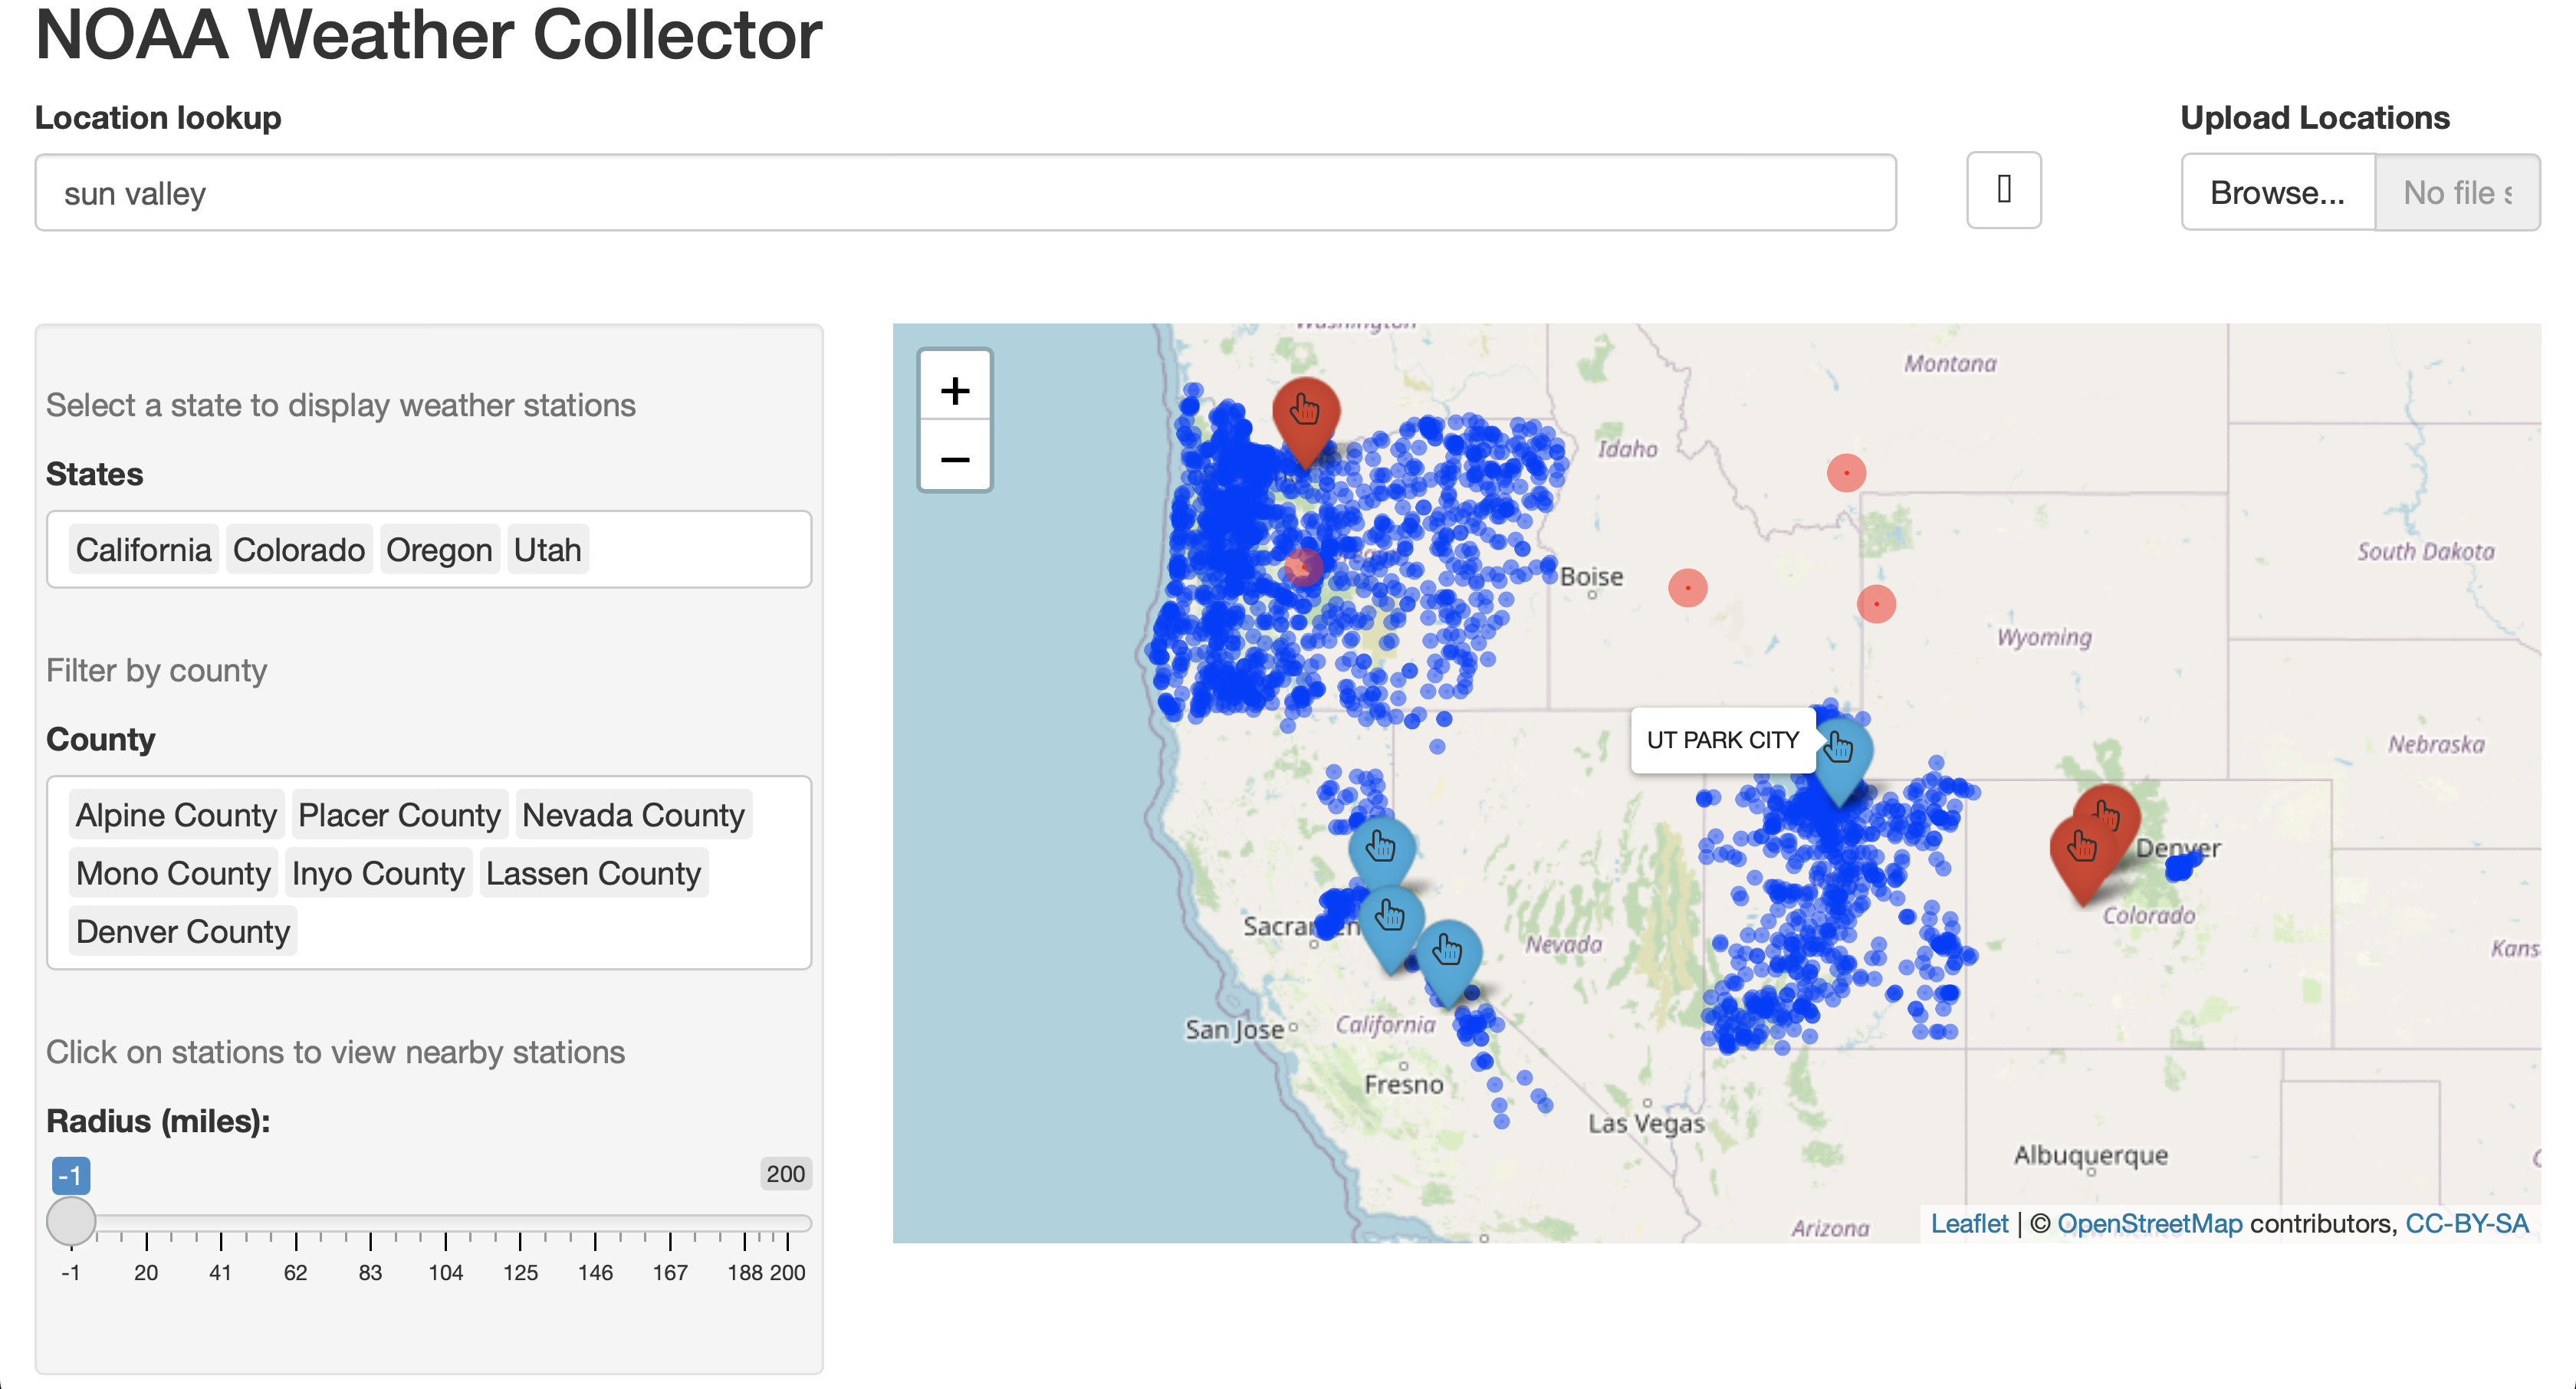Click the blue marker beside UT PARK CITY label
Image resolution: width=2576 pixels, height=1389 pixels.
click(x=1839, y=752)
